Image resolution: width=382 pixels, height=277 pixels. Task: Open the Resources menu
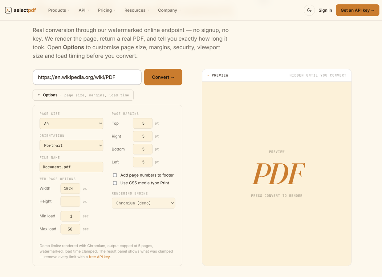tap(137, 10)
